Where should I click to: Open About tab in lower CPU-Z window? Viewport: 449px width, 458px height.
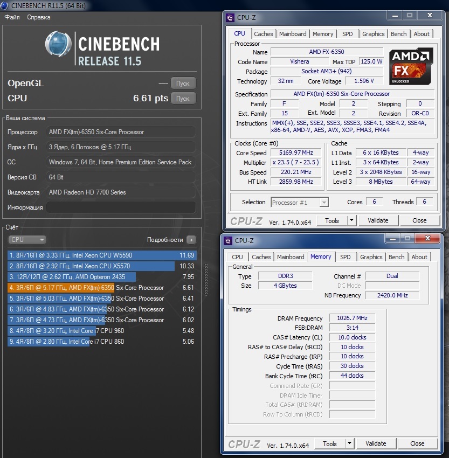(x=419, y=257)
